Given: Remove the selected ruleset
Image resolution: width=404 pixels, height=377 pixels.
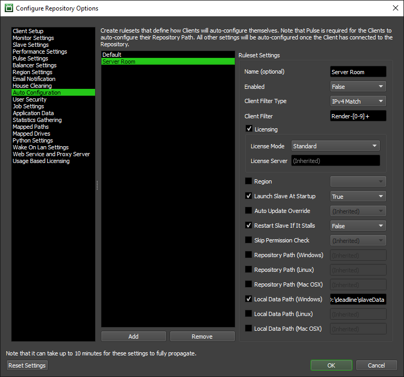Looking at the screenshot, I should click(202, 337).
